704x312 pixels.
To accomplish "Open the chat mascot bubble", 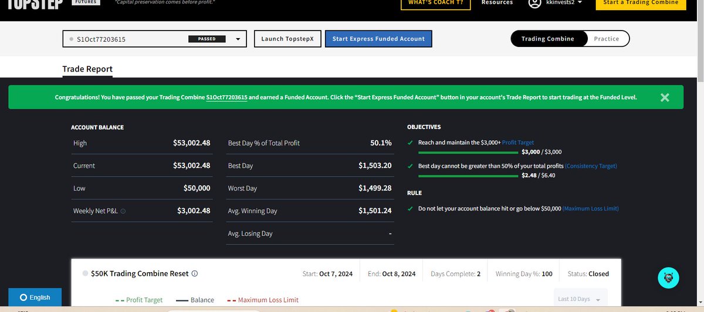I will pos(668,277).
